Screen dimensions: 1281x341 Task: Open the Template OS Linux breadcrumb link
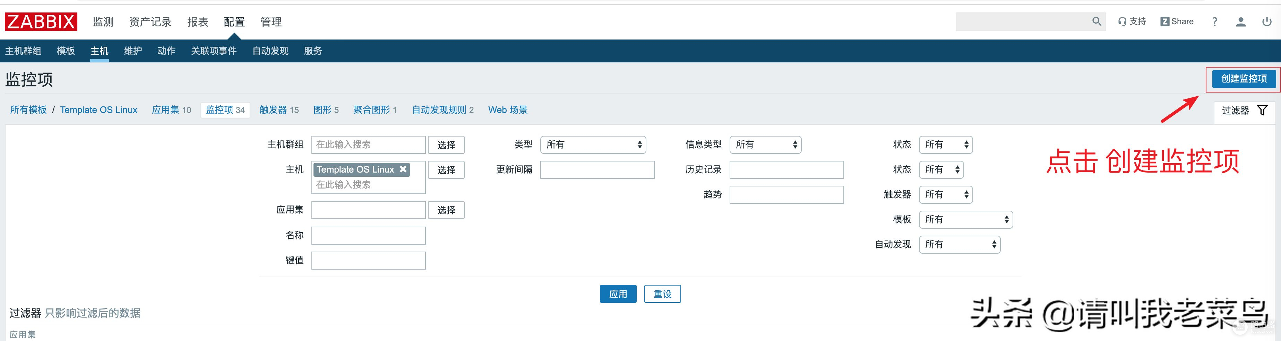coord(98,110)
